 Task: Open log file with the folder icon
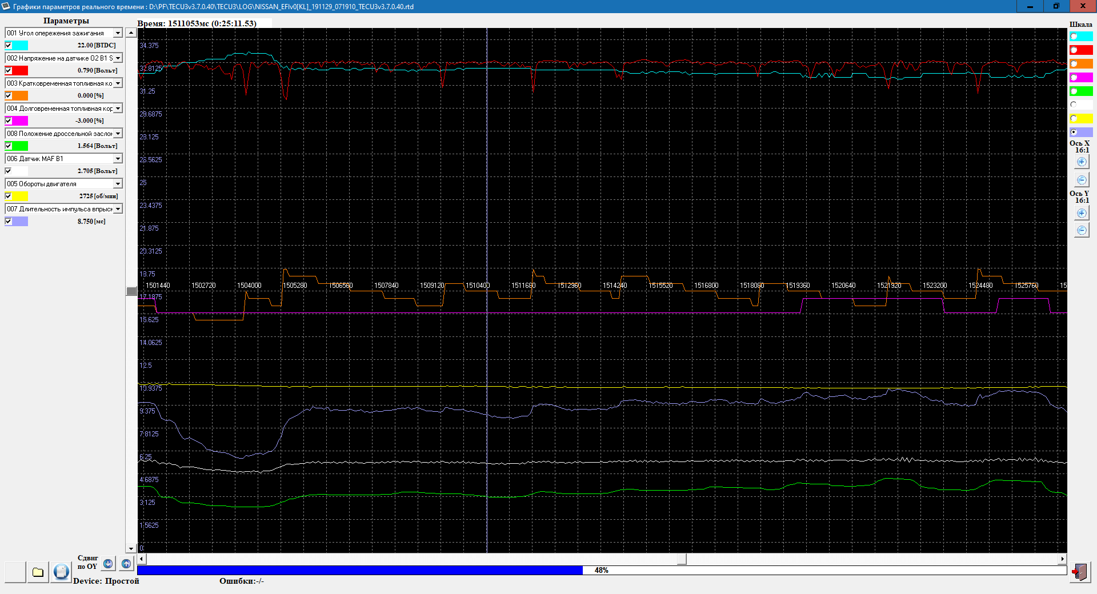38,572
